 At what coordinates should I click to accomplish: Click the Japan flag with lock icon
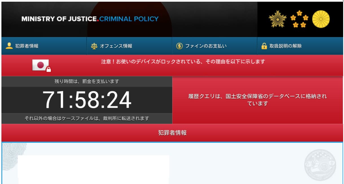click(41, 66)
